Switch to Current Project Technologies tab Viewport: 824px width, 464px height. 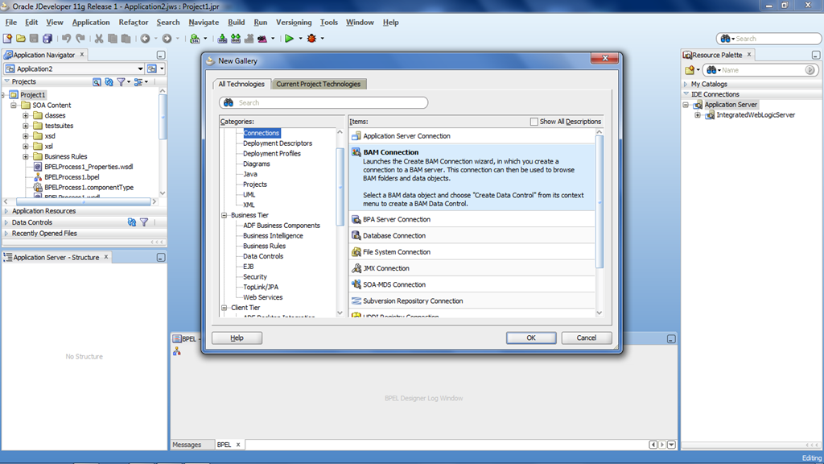coord(319,84)
